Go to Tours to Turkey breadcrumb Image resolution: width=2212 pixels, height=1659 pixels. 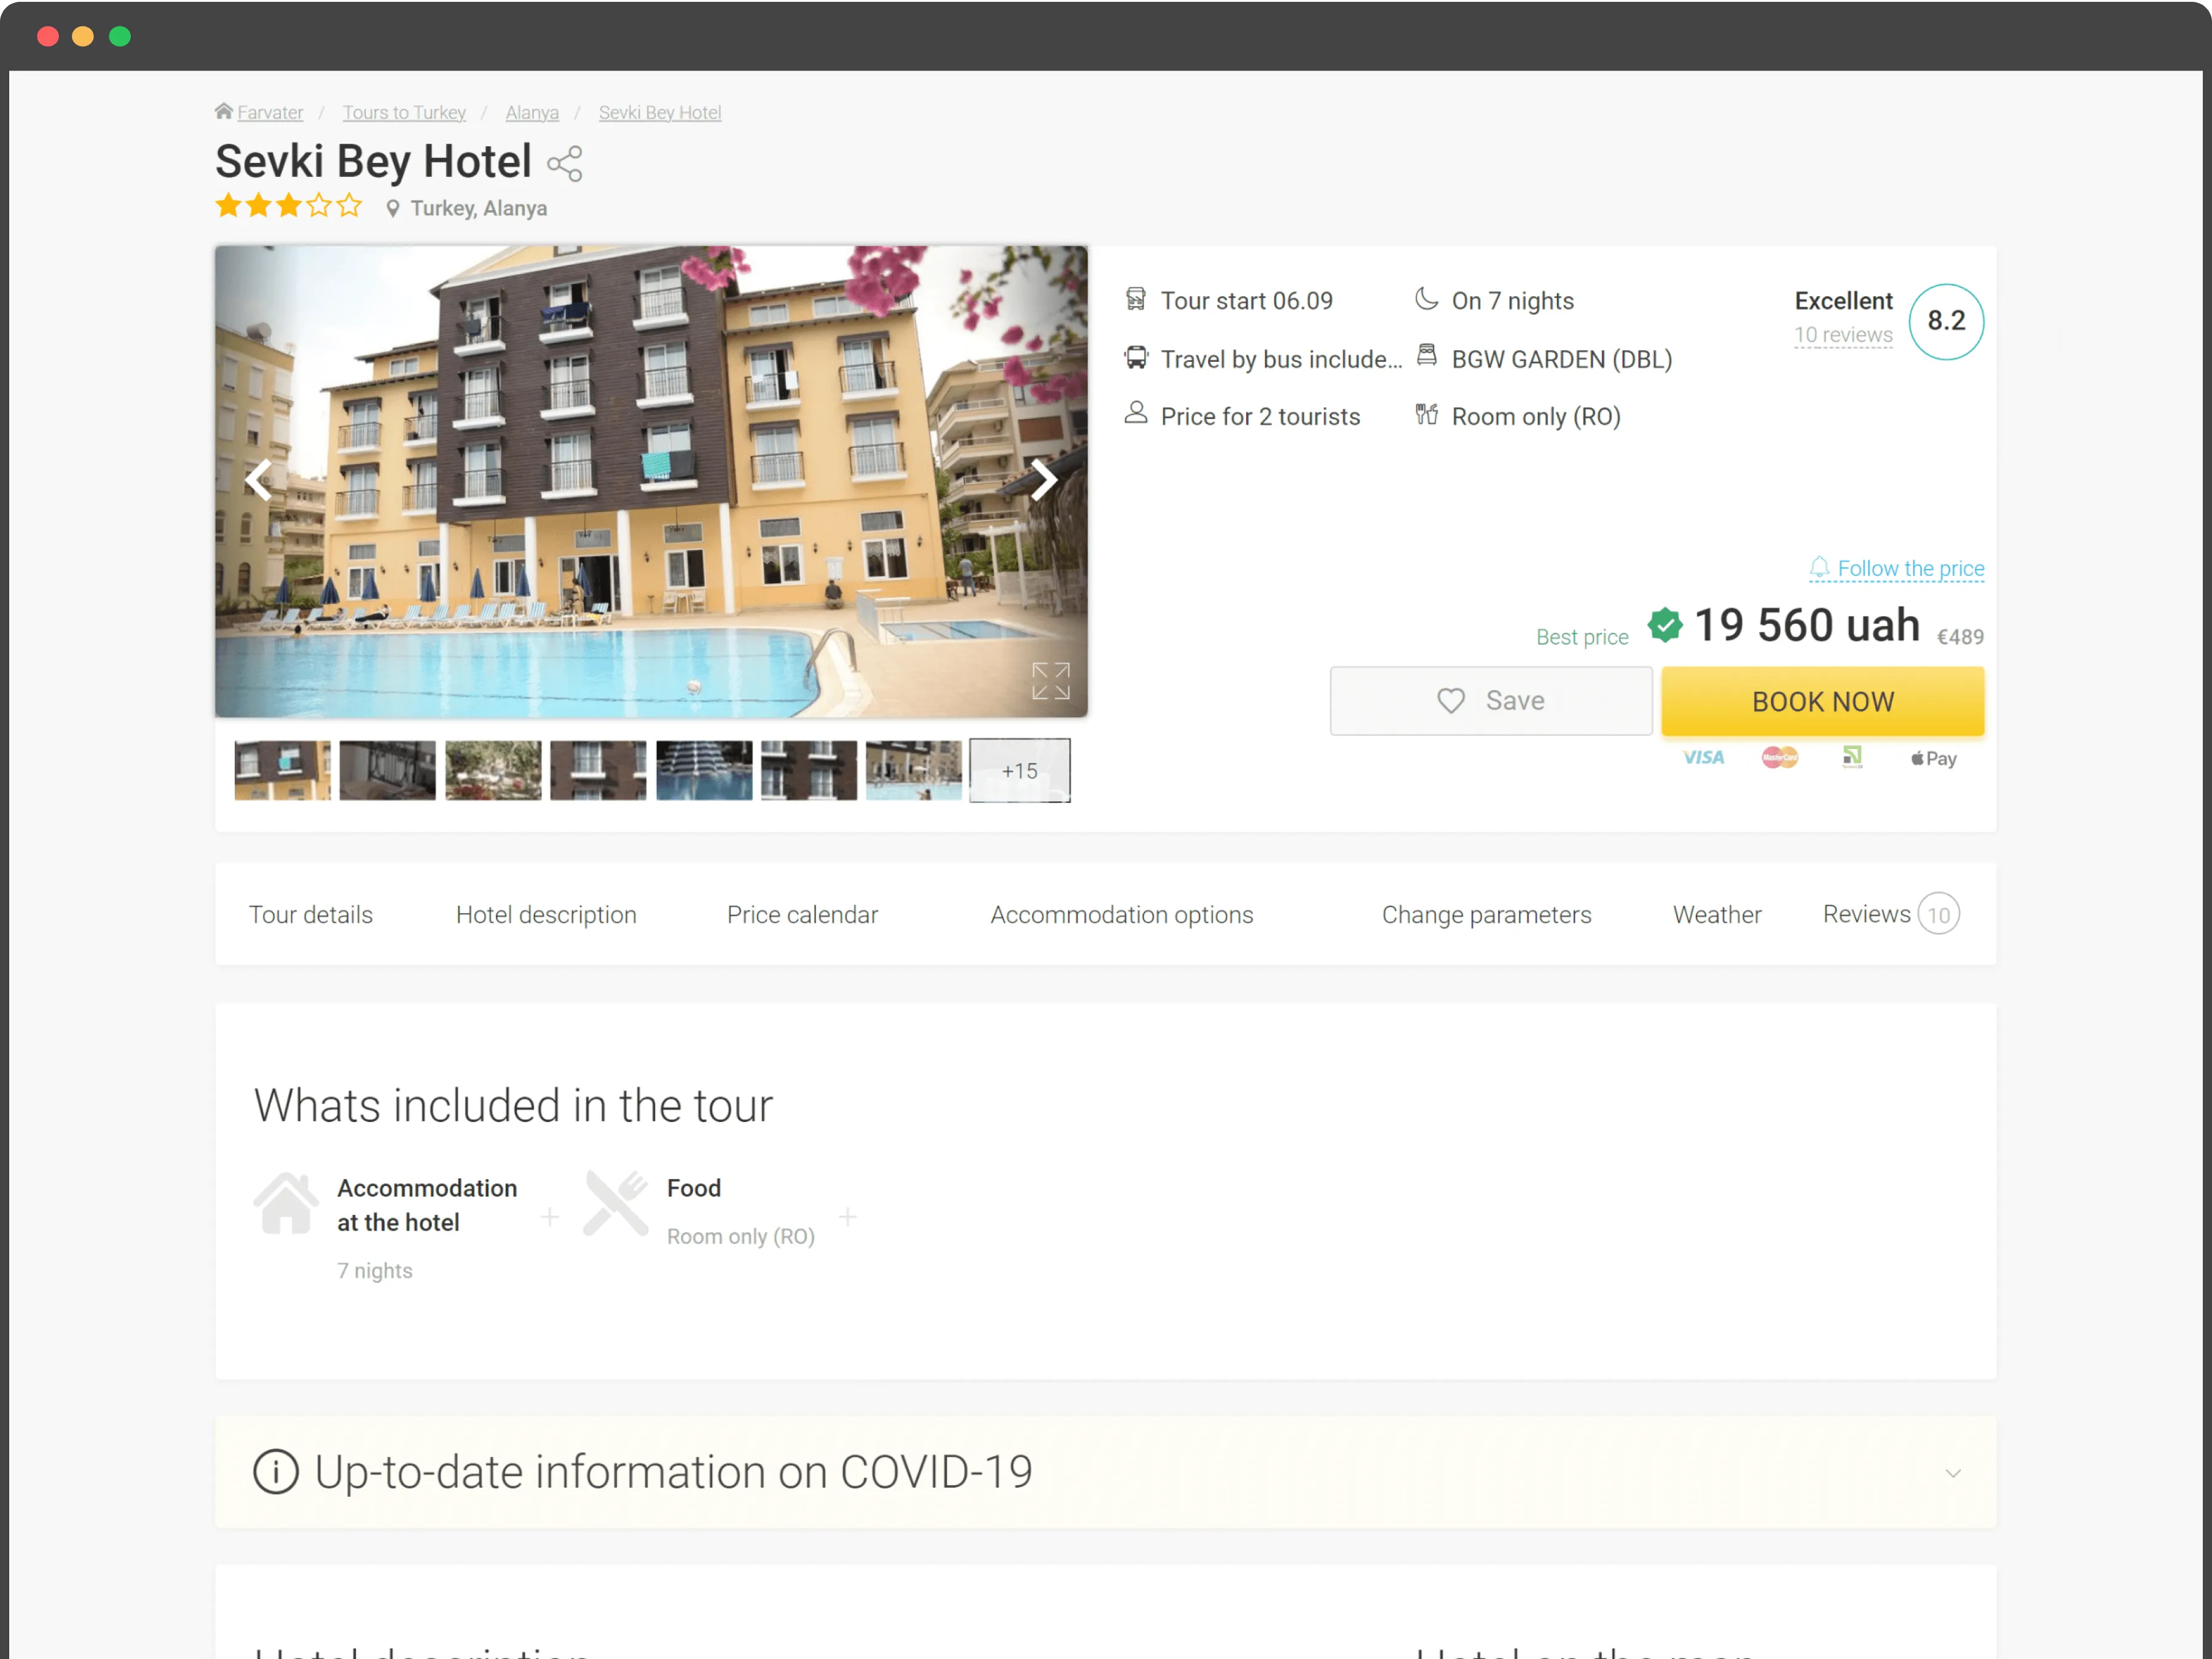[404, 112]
